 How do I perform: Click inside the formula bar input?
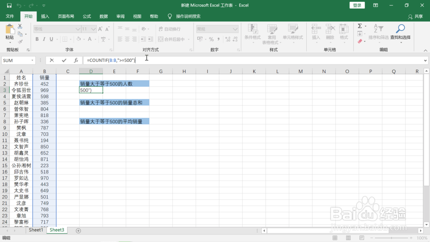(x=253, y=60)
